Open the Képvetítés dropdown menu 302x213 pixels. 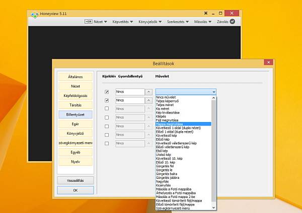pyautogui.click(x=123, y=22)
